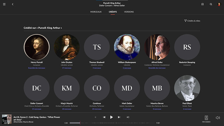The image size is (224, 126).
Task: Open now-playing album cover thumbnail
Action: click(7, 119)
